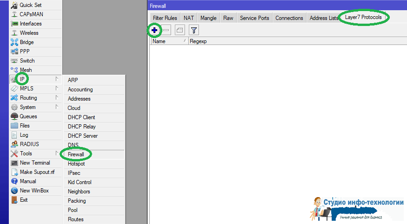407x224 pixels.
Task: Expand the Tools submenu arrow
Action: tap(56, 153)
